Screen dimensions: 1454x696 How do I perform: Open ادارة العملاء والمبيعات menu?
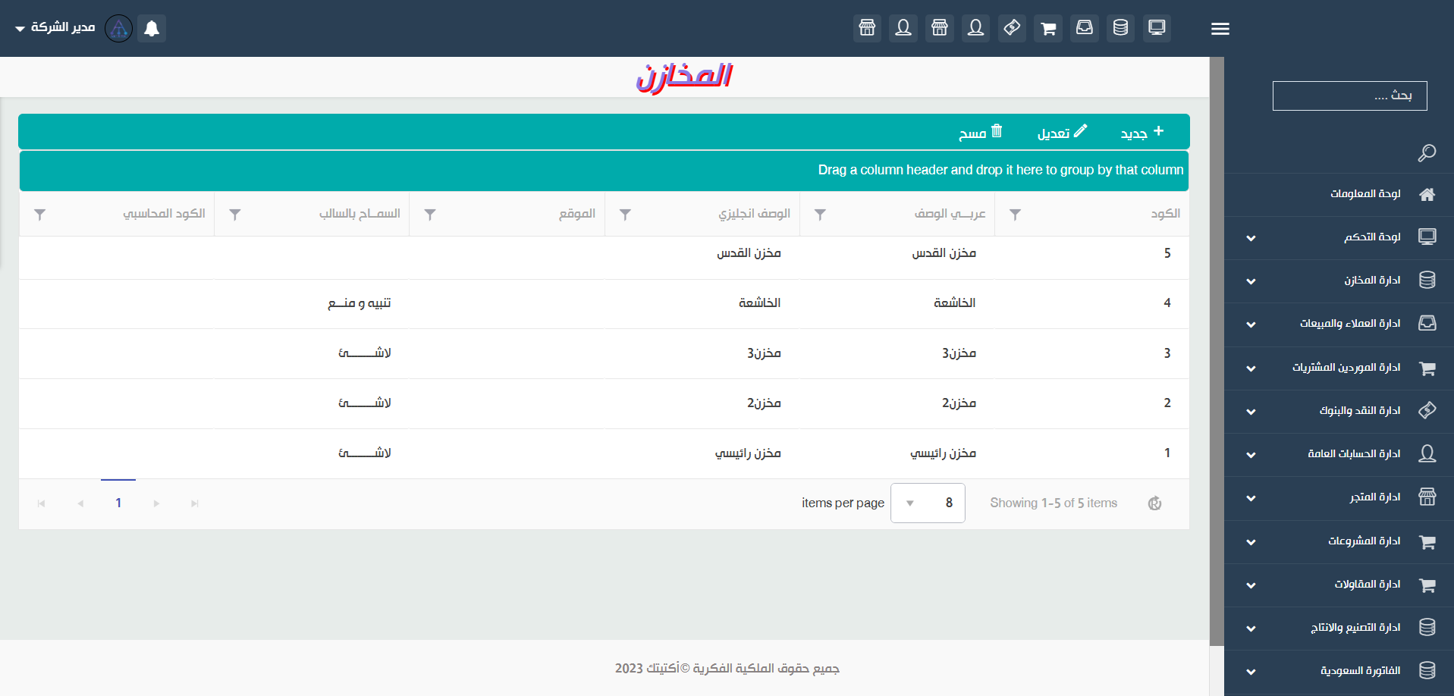pyautogui.click(x=1339, y=324)
